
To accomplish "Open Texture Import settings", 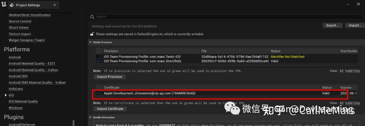I will pos(20,34).
